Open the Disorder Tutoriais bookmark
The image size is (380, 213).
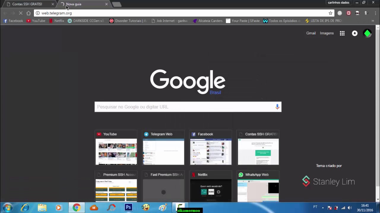click(x=128, y=21)
